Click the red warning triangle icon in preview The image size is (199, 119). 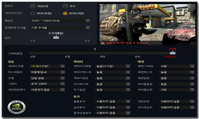(x=103, y=43)
